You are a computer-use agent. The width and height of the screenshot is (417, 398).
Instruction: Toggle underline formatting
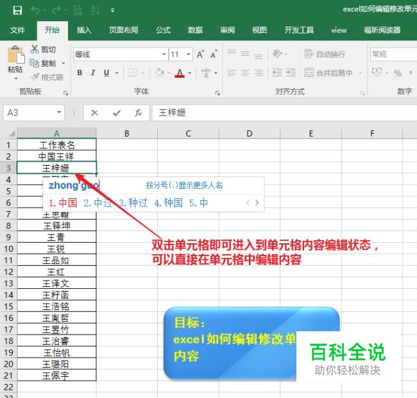pyautogui.click(x=106, y=73)
